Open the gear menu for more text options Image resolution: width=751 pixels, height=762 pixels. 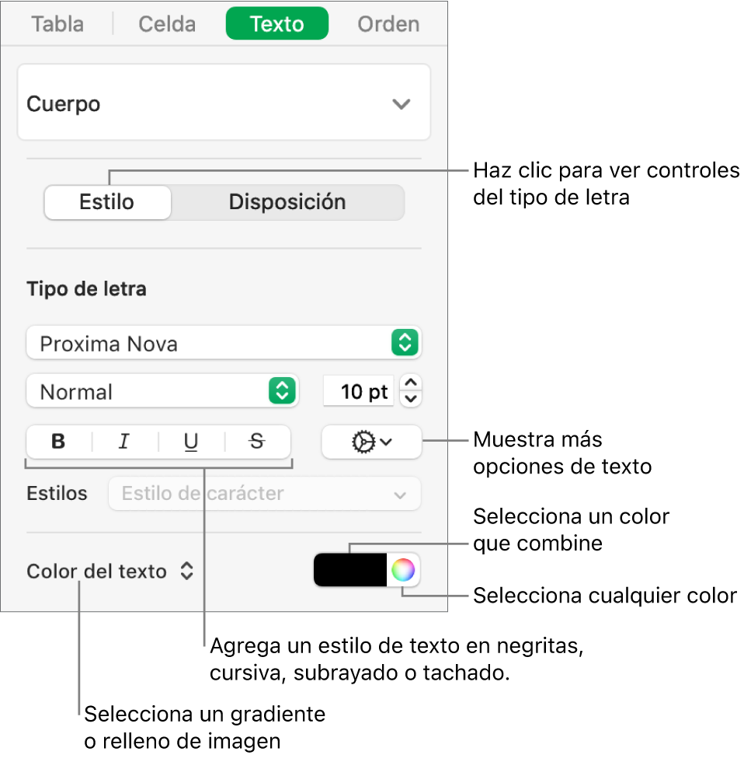(371, 442)
